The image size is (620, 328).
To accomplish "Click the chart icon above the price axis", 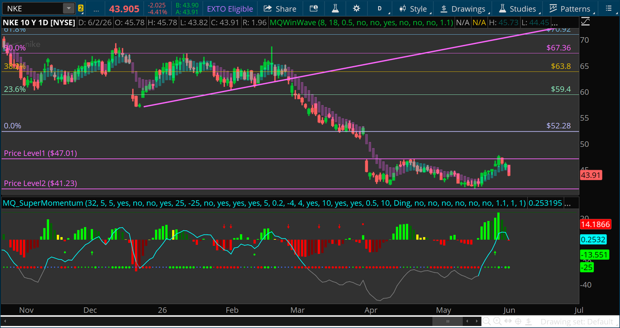I will [585, 22].
